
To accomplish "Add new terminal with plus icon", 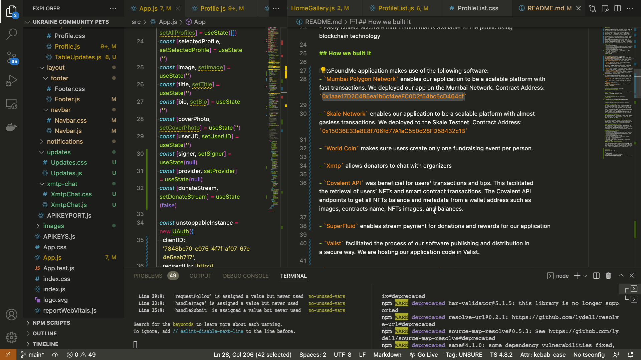I will 577,276.
